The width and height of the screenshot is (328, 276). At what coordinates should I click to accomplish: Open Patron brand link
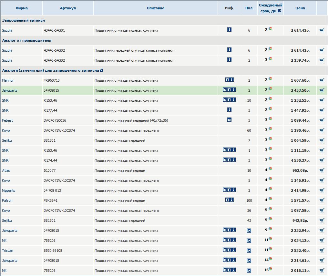tap(7, 200)
